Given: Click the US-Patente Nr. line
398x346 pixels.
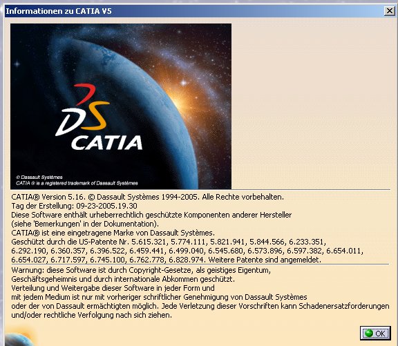Looking at the screenshot, I should (169, 242).
